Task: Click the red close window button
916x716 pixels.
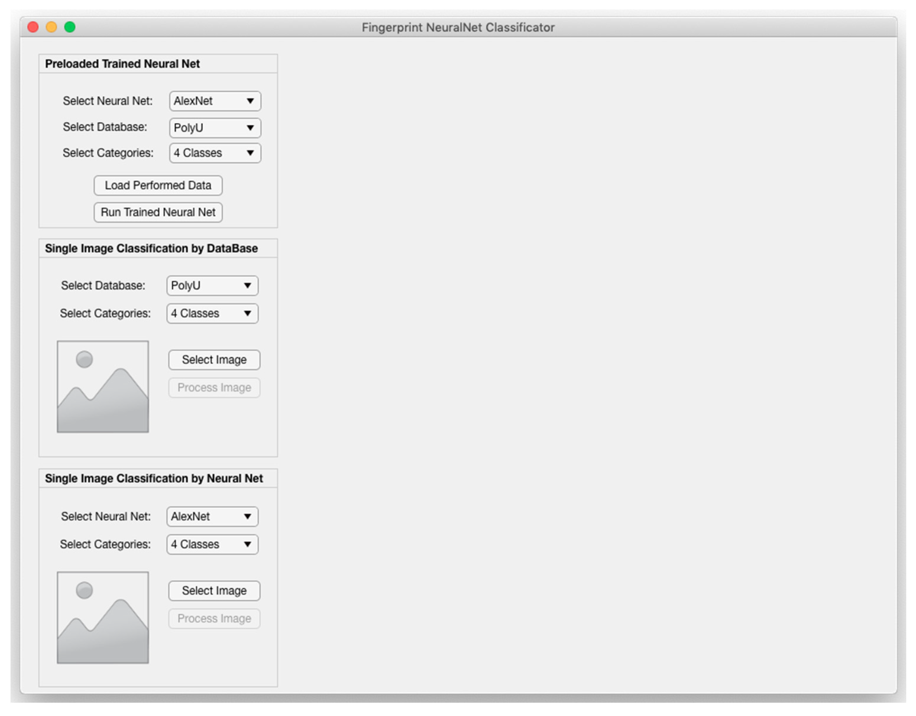Action: (33, 27)
